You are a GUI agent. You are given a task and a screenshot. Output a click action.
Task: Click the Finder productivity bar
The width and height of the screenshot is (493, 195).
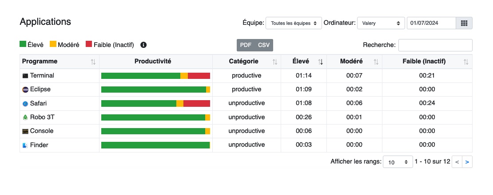pos(155,145)
